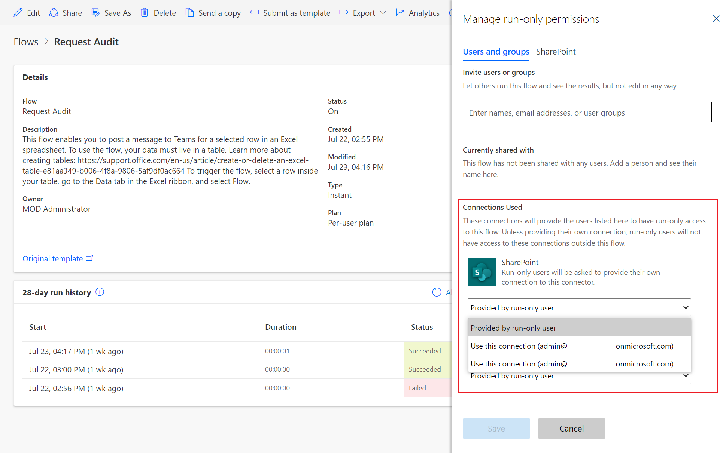Click the Enter names email addresses input field

[x=587, y=113]
